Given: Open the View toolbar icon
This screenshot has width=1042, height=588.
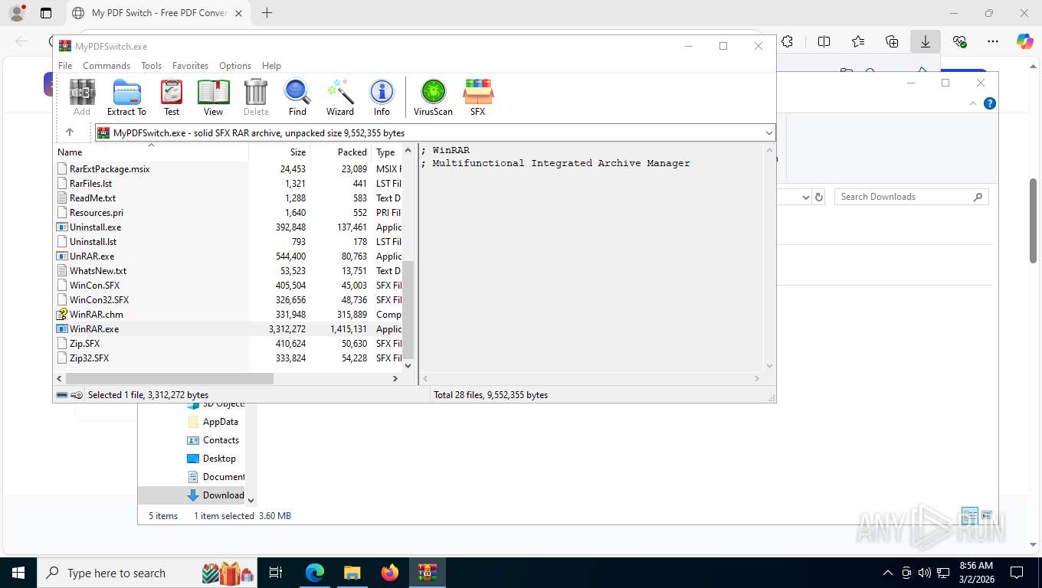Looking at the screenshot, I should tap(213, 97).
